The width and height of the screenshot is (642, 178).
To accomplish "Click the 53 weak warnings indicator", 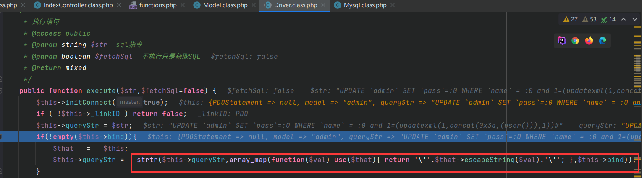I will (589, 19).
